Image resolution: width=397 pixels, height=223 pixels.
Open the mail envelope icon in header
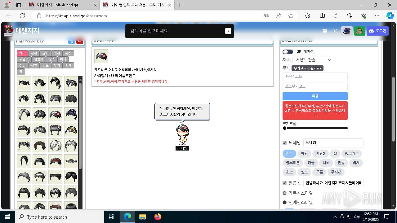pyautogui.click(x=325, y=31)
